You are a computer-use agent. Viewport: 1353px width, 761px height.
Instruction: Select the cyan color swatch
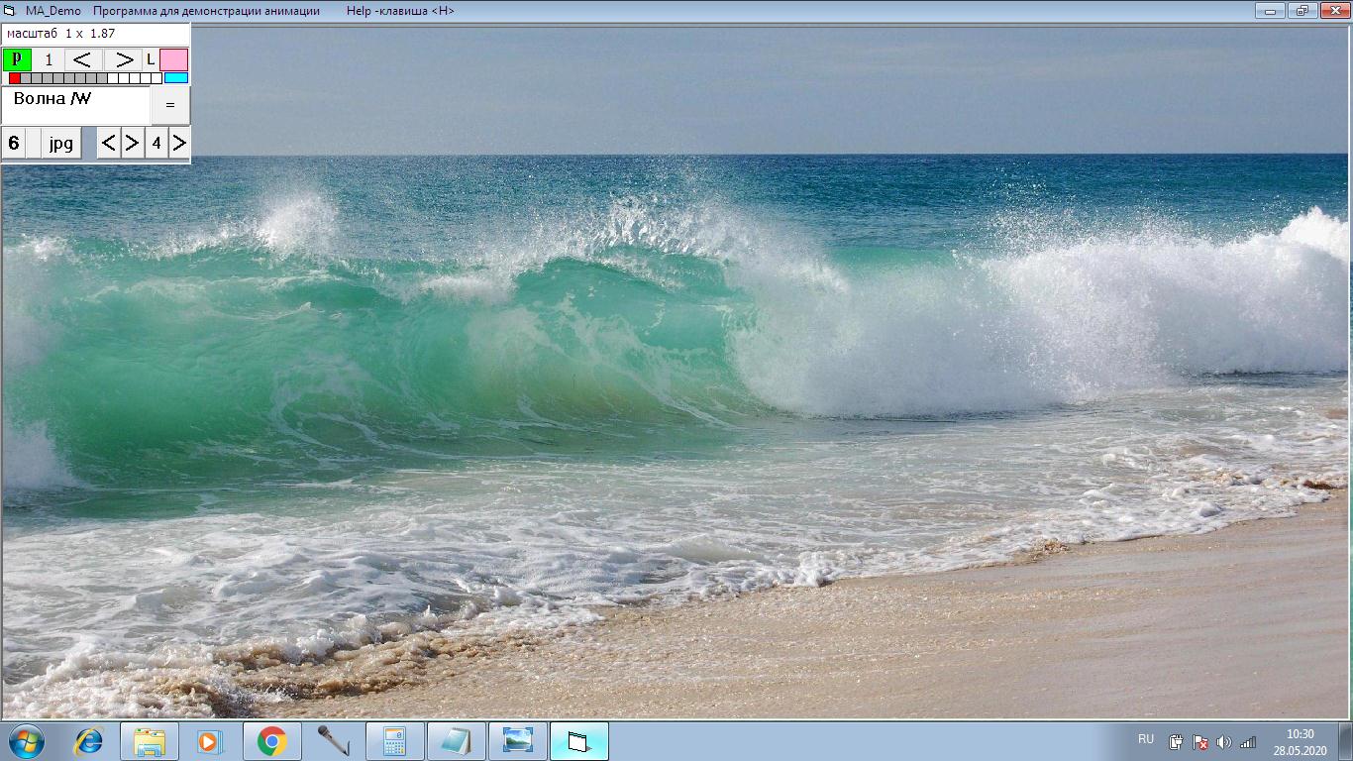tap(176, 78)
